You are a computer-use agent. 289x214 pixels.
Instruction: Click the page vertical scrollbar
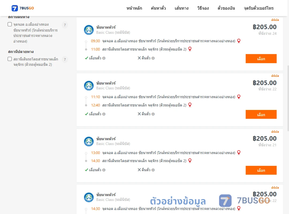point(288,98)
